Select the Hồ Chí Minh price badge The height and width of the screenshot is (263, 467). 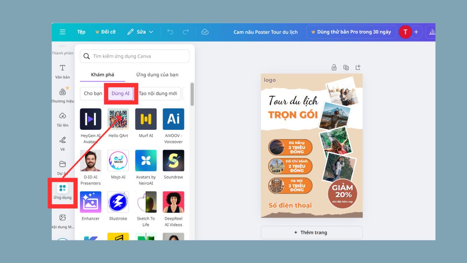point(290,166)
